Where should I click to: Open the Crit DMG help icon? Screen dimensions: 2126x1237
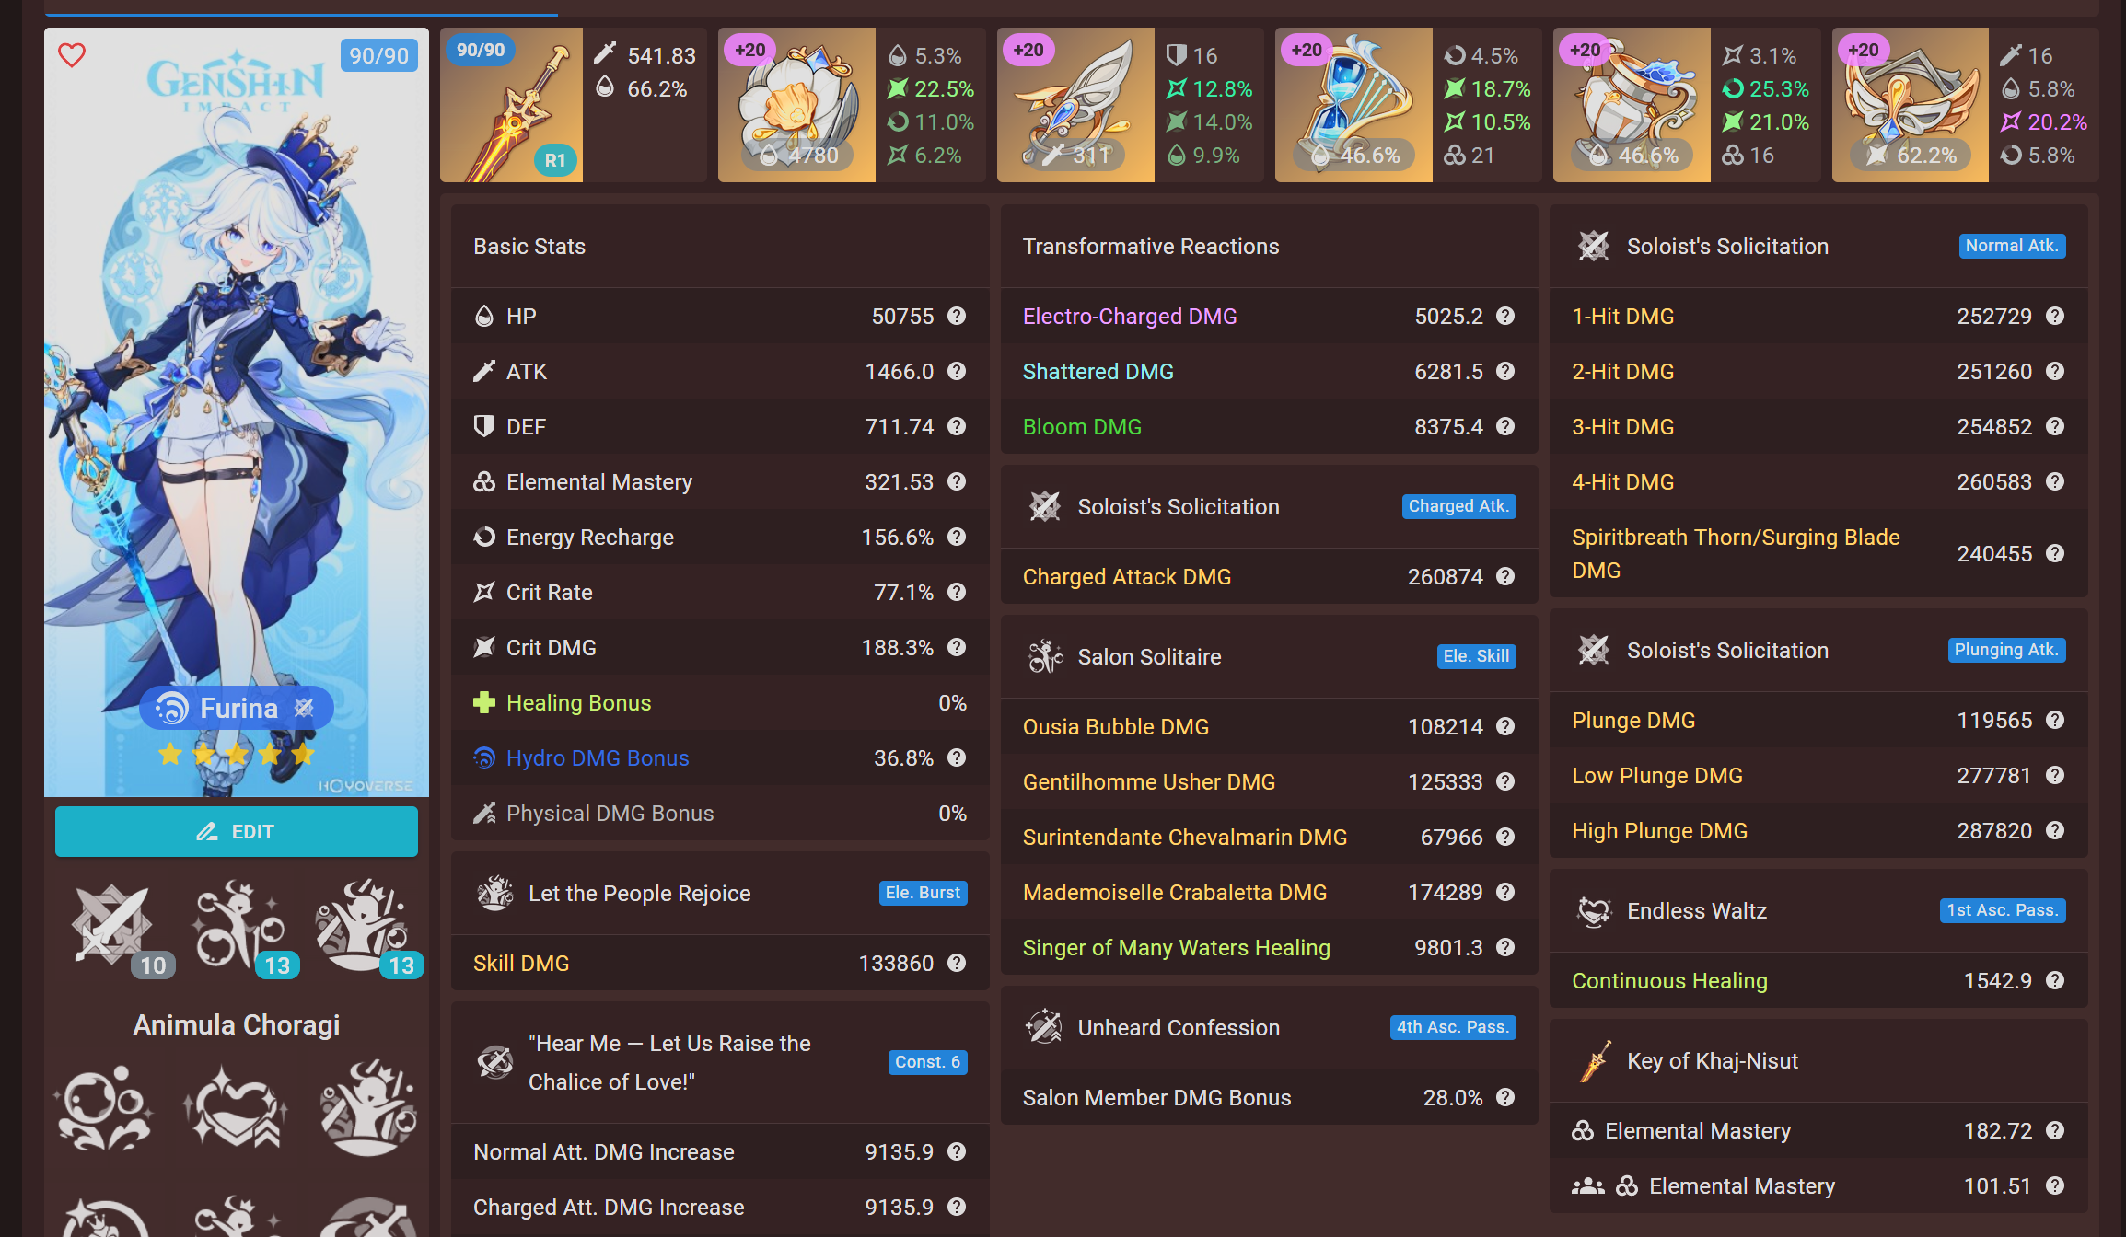point(957,647)
